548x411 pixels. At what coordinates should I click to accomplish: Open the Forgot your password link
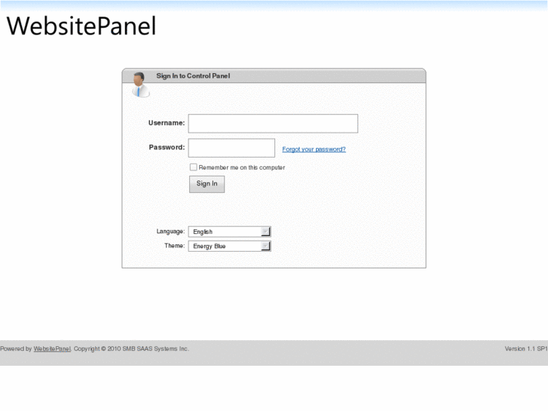(x=314, y=149)
